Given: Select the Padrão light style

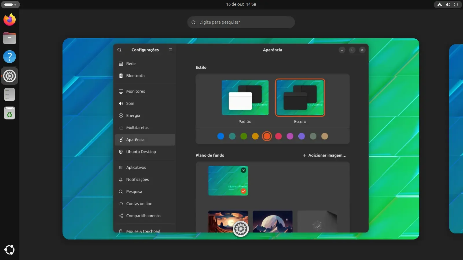Looking at the screenshot, I should [x=245, y=98].
